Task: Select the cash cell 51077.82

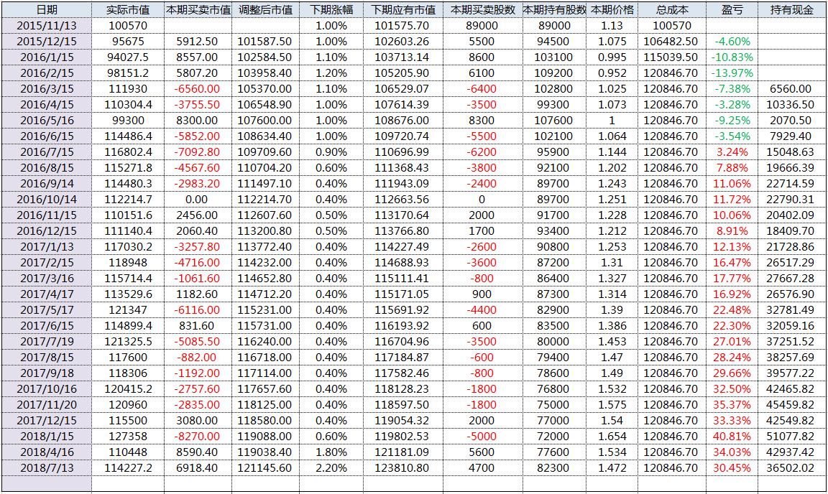Action: tap(791, 437)
